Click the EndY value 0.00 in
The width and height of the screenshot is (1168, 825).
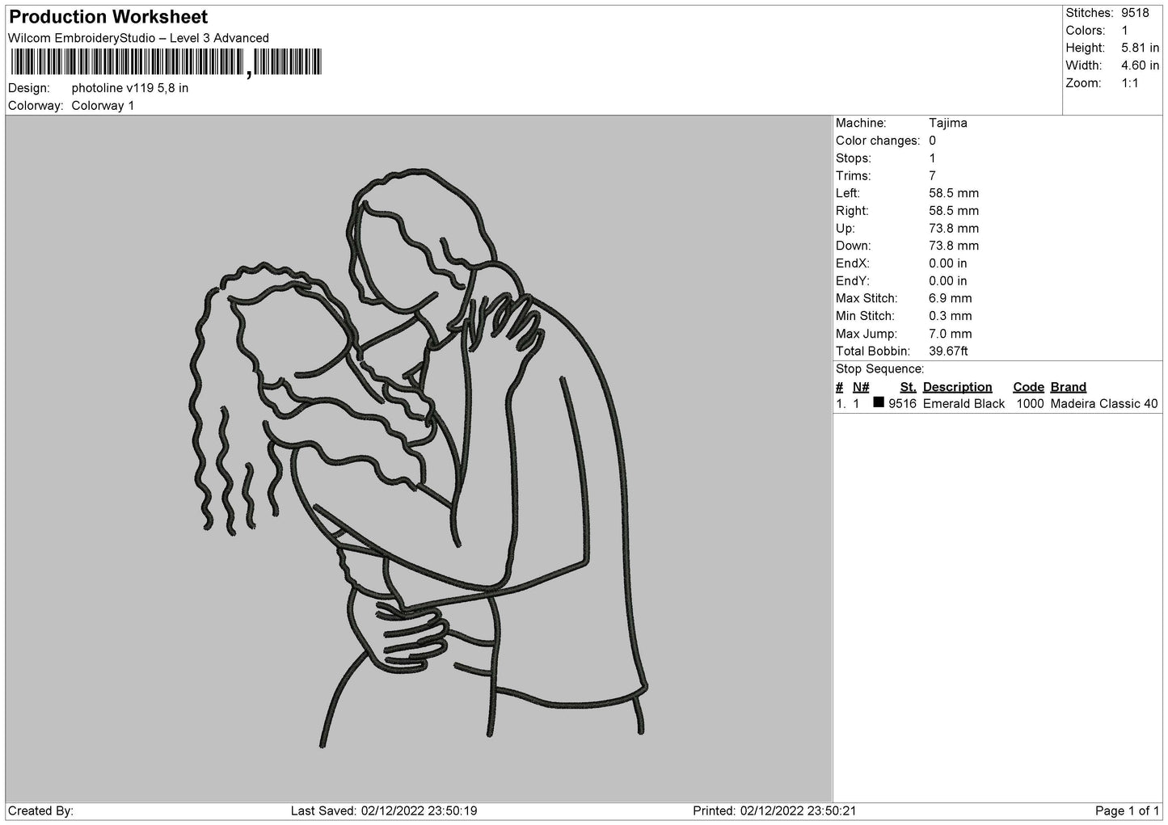[x=948, y=281]
